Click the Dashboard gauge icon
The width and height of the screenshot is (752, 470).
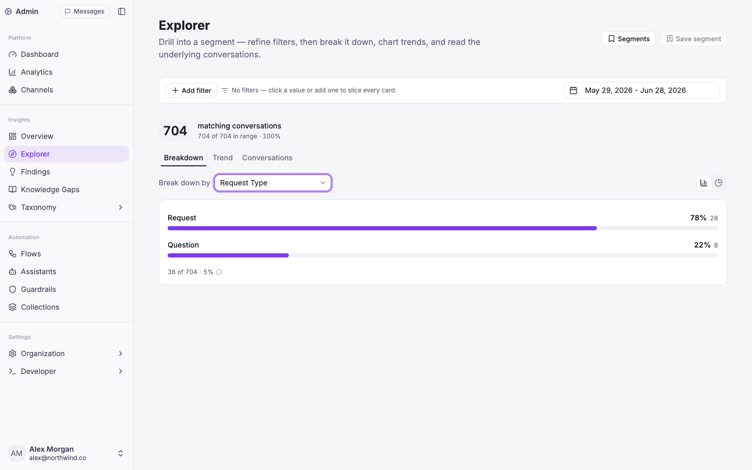click(x=13, y=54)
